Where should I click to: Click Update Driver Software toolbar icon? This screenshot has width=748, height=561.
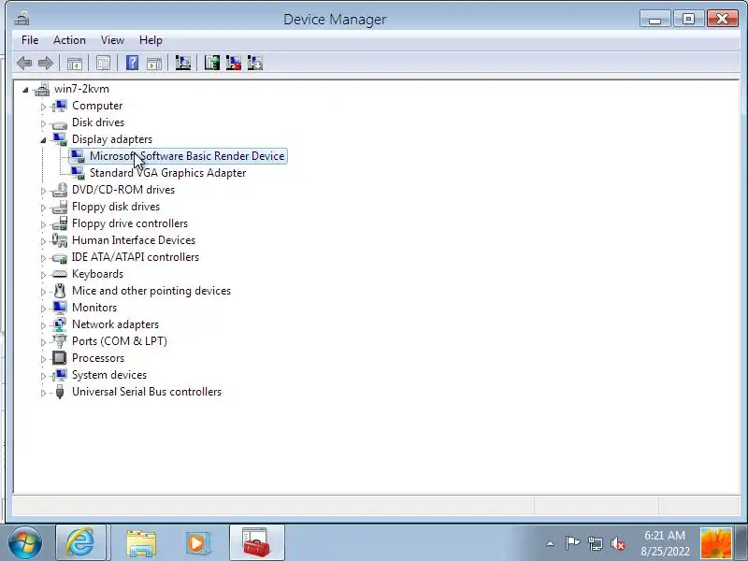212,63
